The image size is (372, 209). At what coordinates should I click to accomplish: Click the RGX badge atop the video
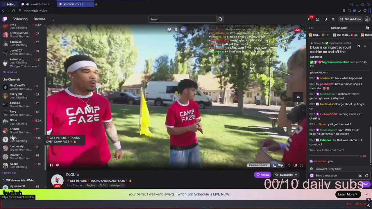coord(183,29)
